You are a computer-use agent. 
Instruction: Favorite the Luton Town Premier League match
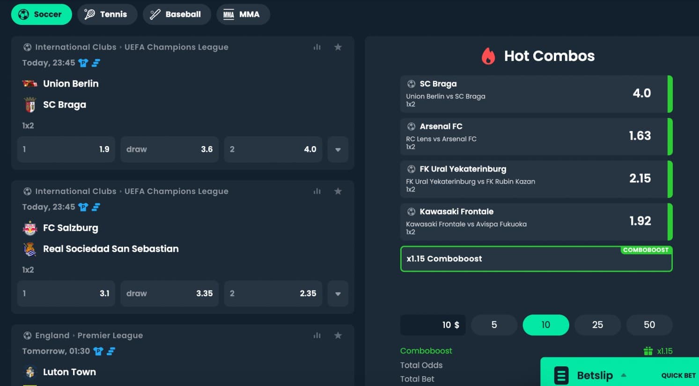338,335
